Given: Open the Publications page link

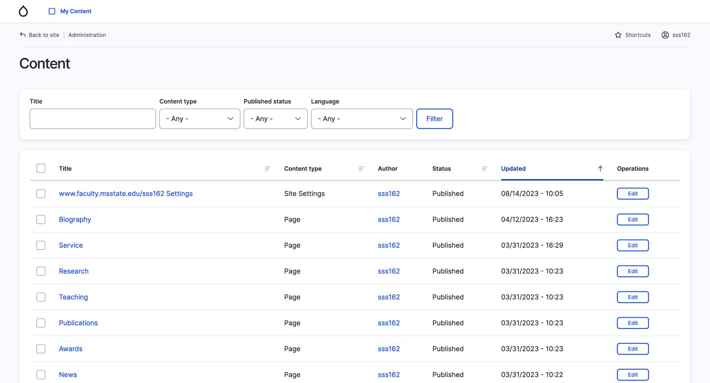Looking at the screenshot, I should click(x=78, y=323).
